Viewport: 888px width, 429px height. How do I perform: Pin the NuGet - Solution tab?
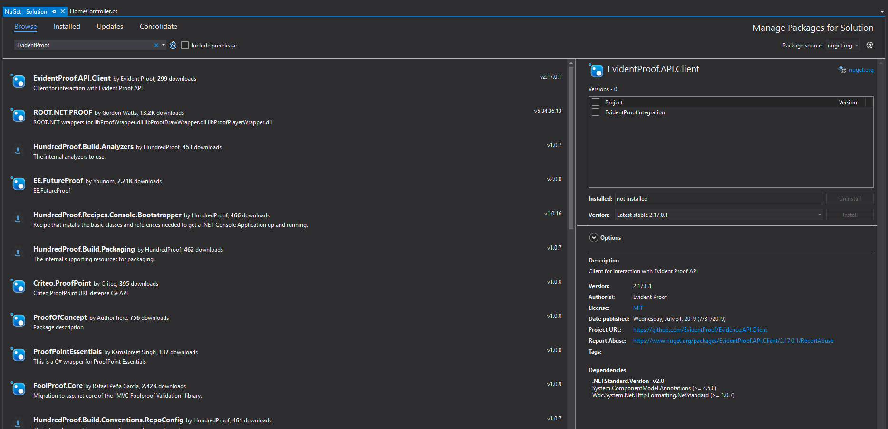point(54,11)
